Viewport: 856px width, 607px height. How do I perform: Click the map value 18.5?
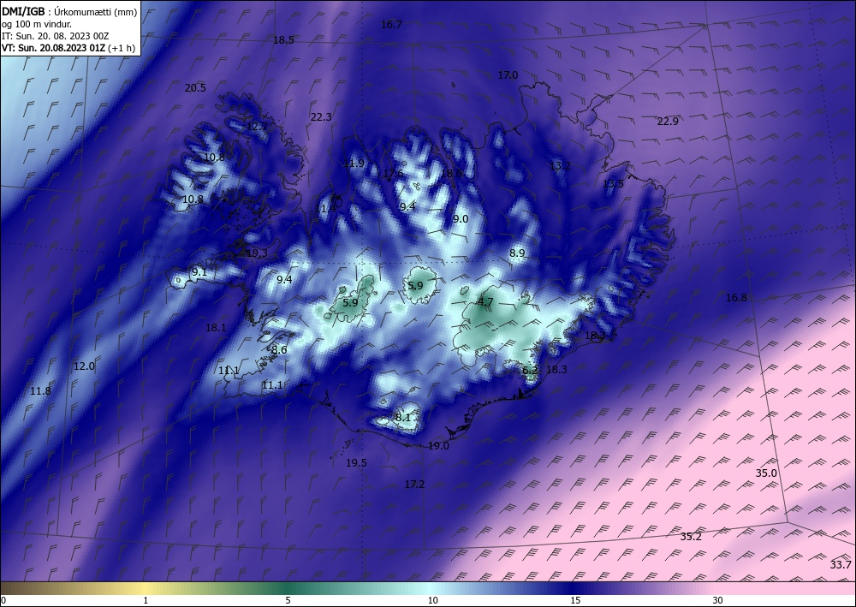[283, 40]
